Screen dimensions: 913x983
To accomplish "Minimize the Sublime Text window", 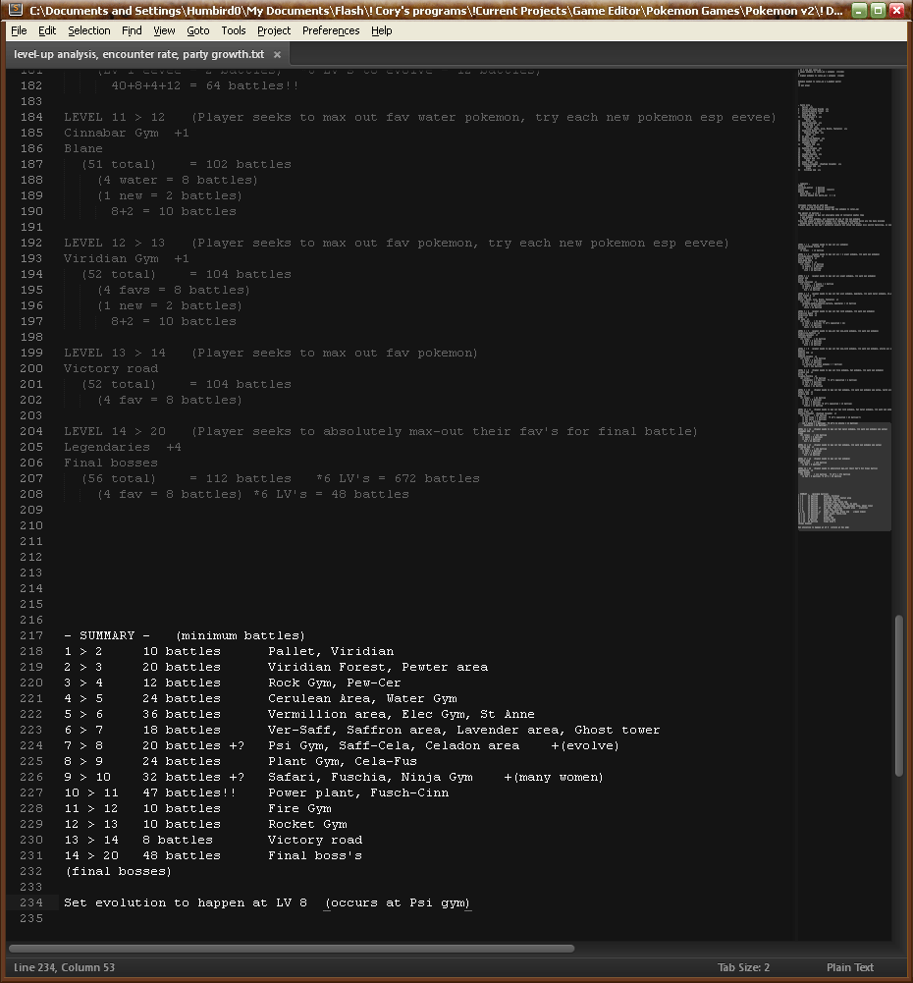I will 857,10.
